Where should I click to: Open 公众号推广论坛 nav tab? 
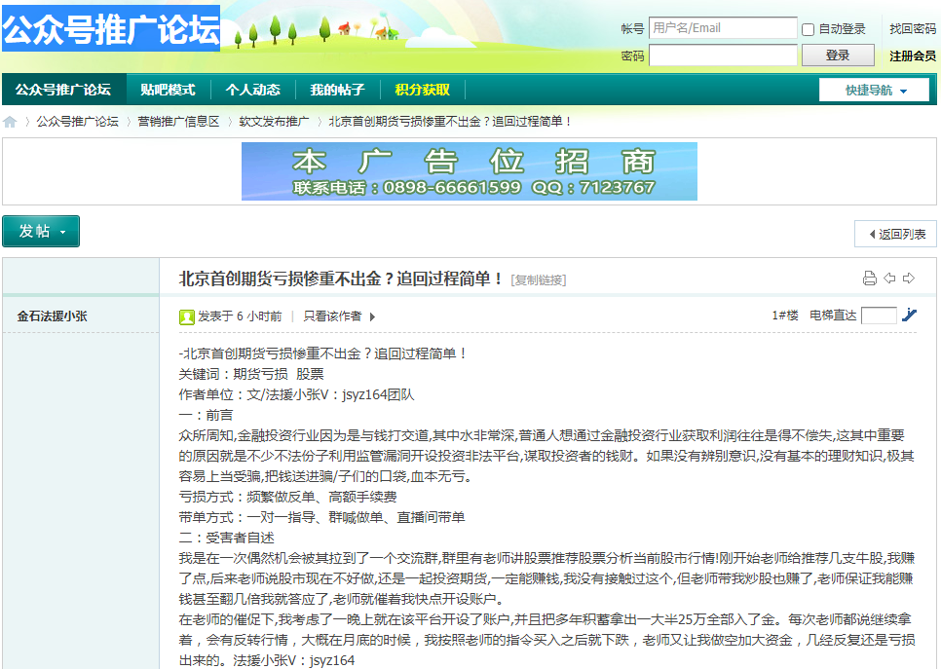point(63,90)
